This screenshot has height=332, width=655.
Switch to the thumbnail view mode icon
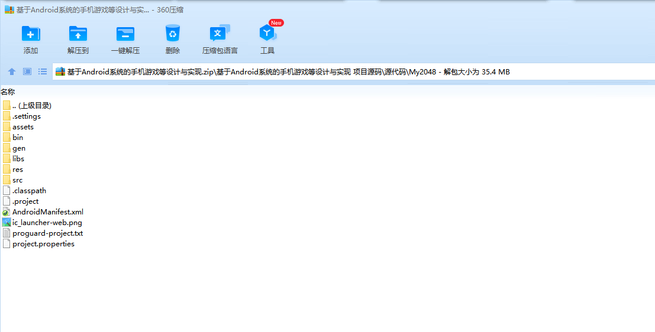click(27, 71)
